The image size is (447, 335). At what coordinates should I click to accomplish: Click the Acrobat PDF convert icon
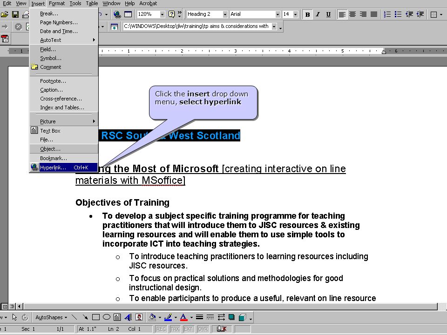(5, 39)
